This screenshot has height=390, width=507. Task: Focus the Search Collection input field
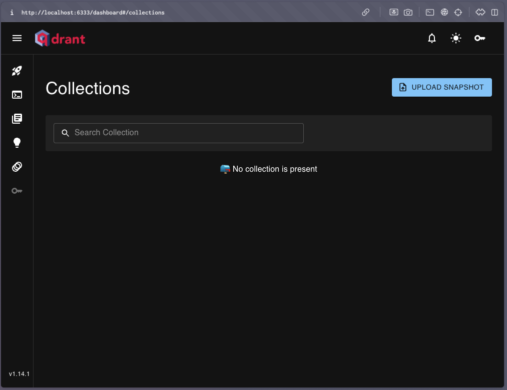(x=185, y=133)
